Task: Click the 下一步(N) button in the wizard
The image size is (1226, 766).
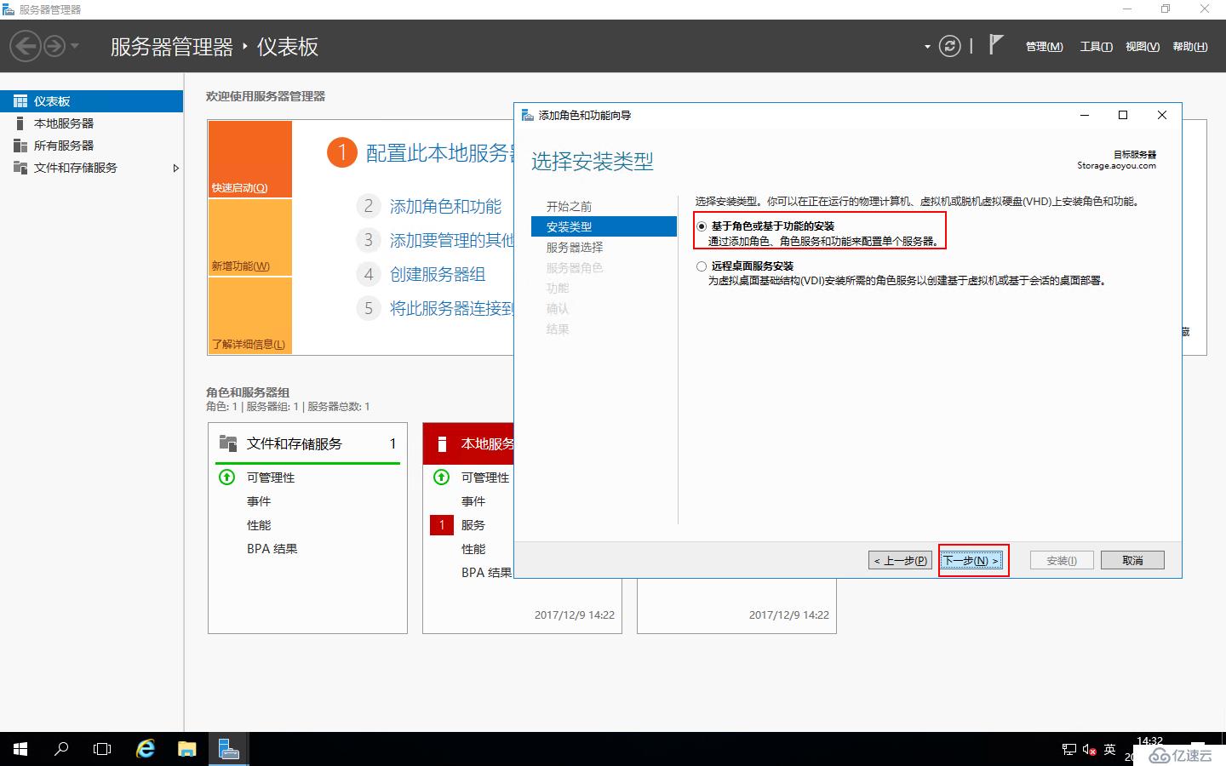Action: coord(972,560)
